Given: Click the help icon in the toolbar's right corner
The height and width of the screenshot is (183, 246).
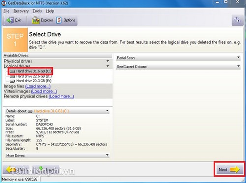Looking at the screenshot, I should pyautogui.click(x=237, y=20).
